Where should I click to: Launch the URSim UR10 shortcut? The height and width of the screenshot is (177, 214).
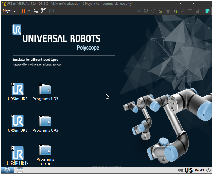pyautogui.click(x=18, y=156)
